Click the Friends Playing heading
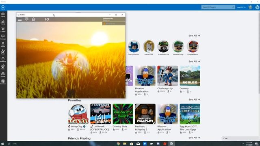Image resolution: width=260 pixels, height=146 pixels. coord(79,138)
